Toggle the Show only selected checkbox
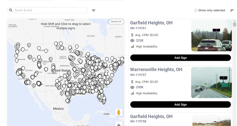 (x=196, y=11)
